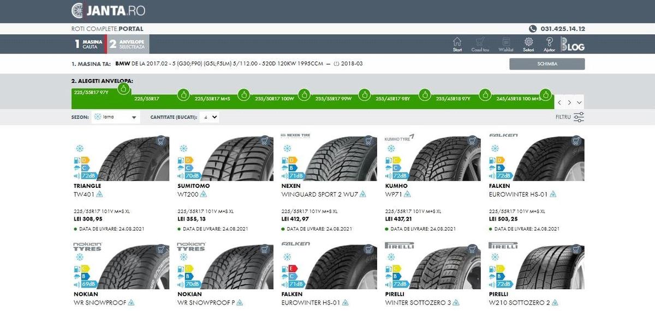Click price LEI 412,97
This screenshot has height=311, width=655.
tap(295, 219)
